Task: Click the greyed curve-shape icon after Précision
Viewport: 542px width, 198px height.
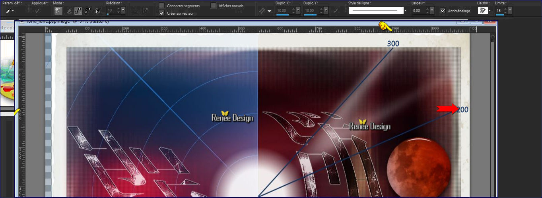Action: tap(136, 11)
